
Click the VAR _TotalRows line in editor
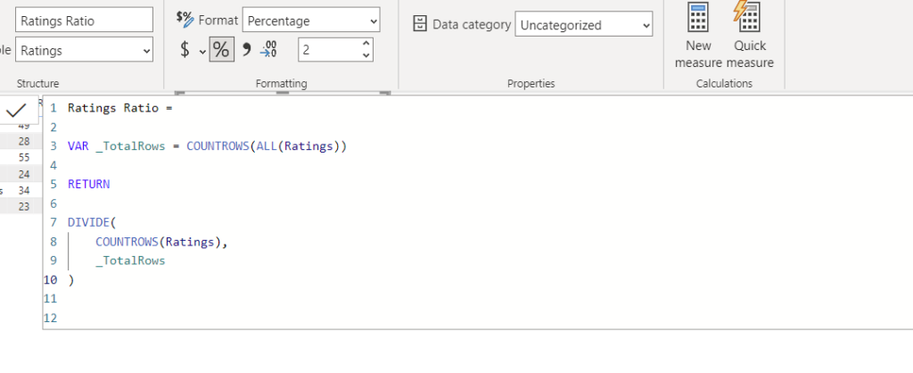[x=206, y=145]
